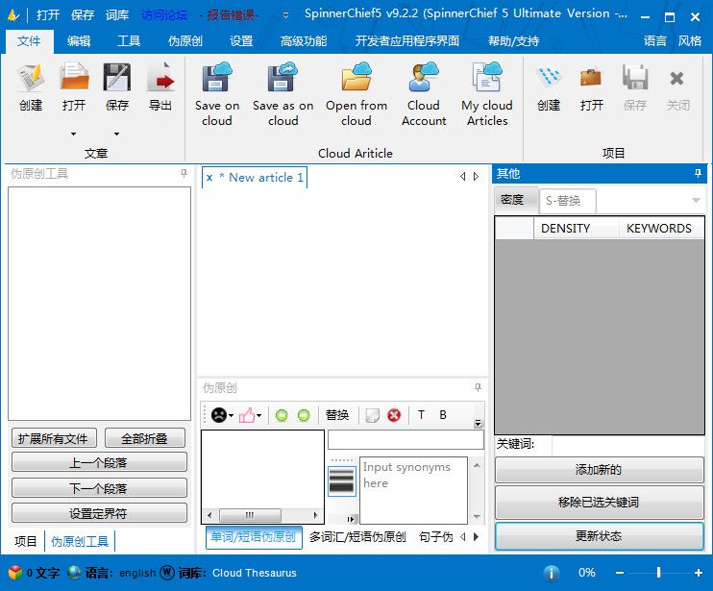
Task: Click the 关闭 project X icon
Action: tap(676, 78)
